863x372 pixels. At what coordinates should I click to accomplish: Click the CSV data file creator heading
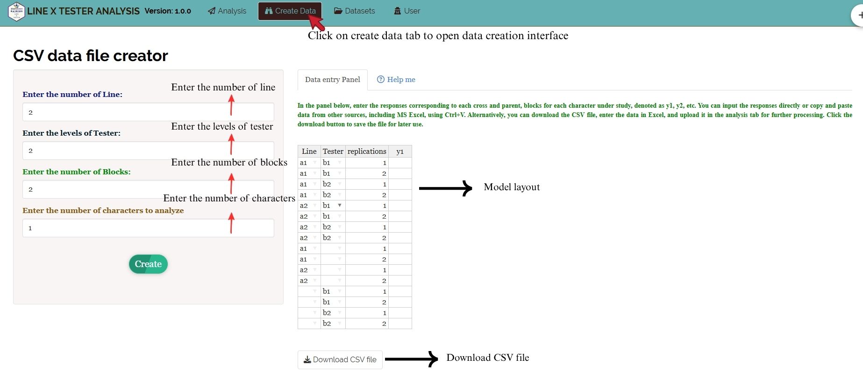pyautogui.click(x=90, y=55)
